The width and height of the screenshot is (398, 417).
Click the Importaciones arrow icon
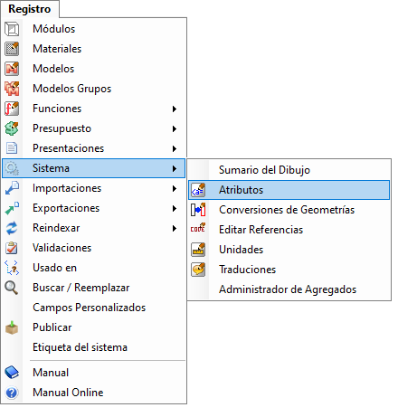point(12,188)
